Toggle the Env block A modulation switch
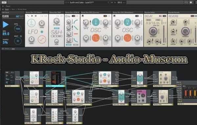The height and width of the screenshot is (125, 197). pos(73,16)
